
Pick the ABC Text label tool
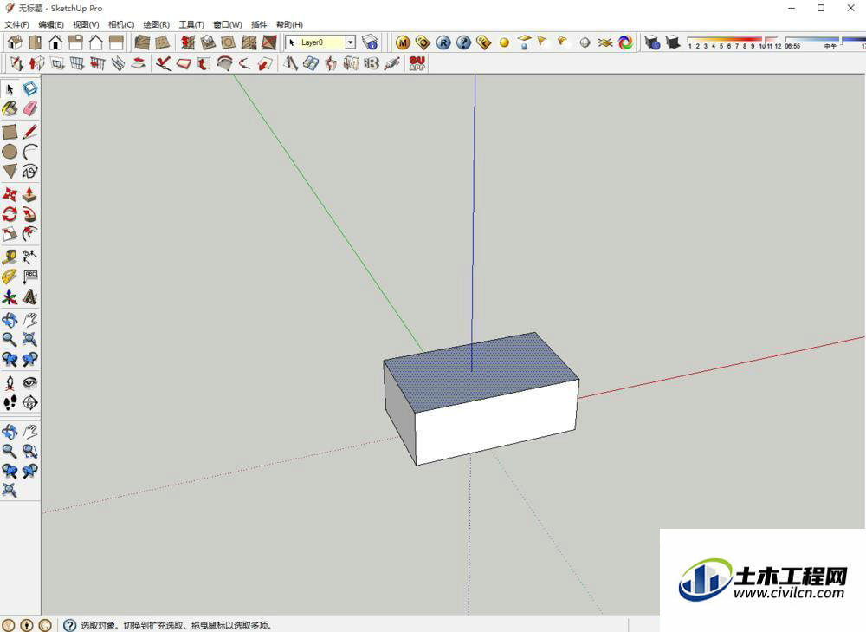(29, 277)
